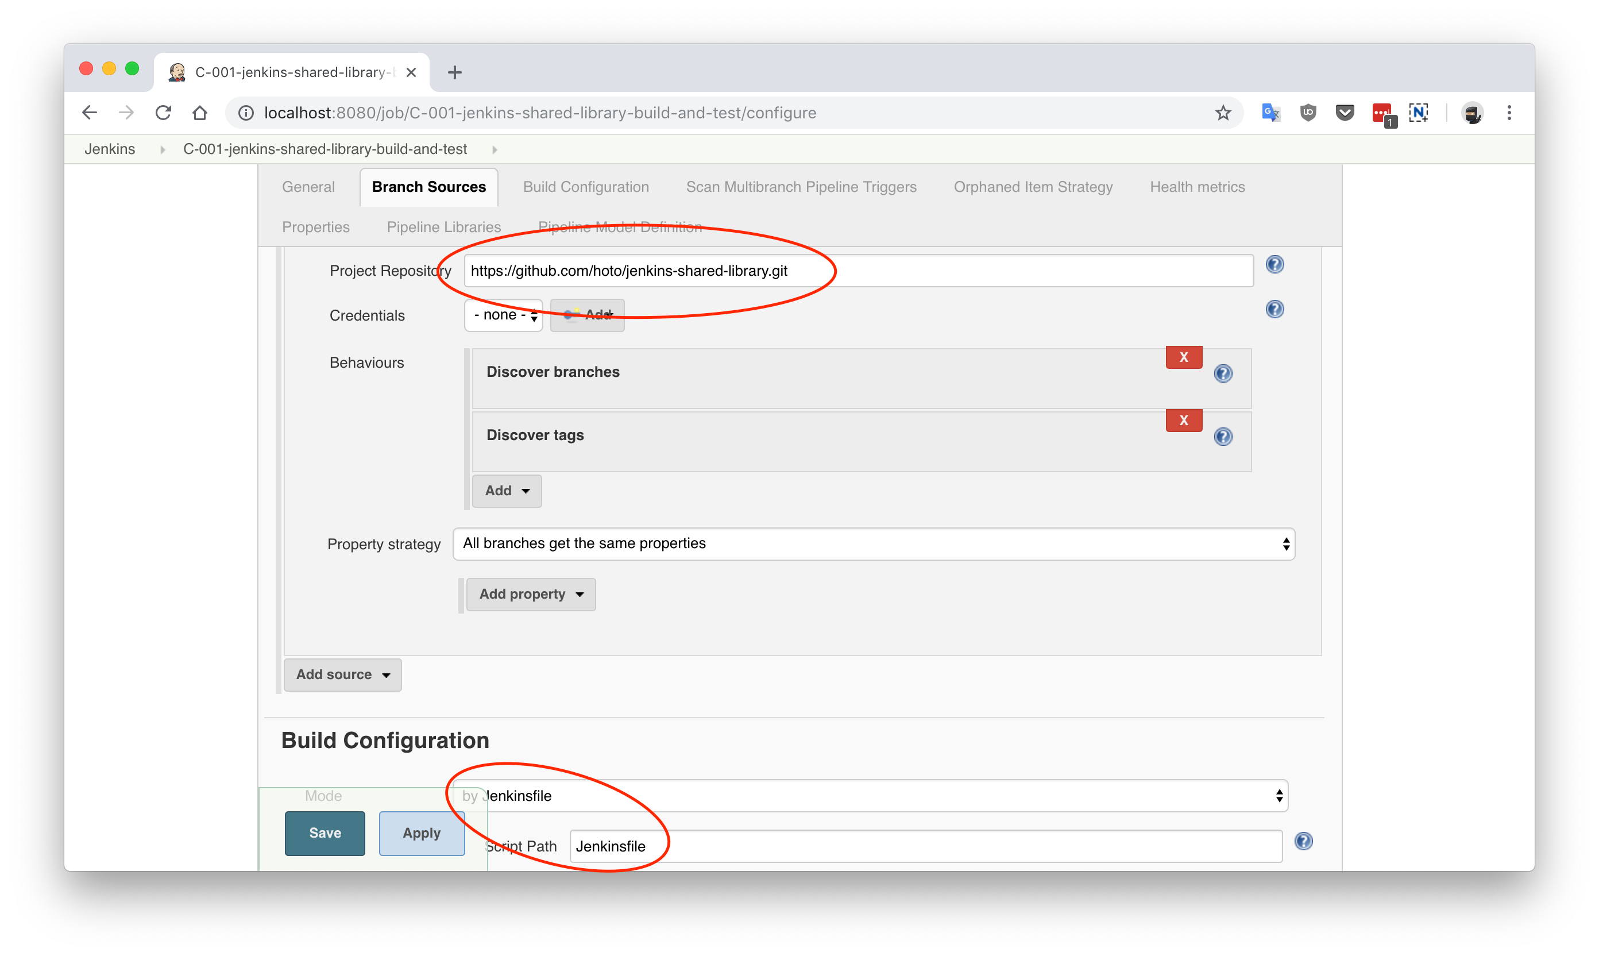
Task: Remove the Discover branches behaviour
Action: pyautogui.click(x=1184, y=357)
